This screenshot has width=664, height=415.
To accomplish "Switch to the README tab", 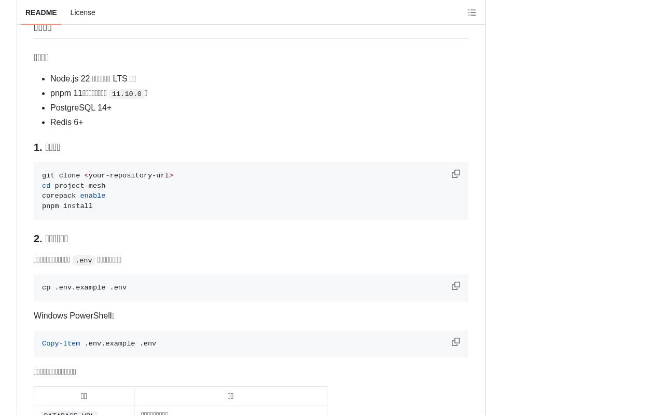I will pos(41,12).
